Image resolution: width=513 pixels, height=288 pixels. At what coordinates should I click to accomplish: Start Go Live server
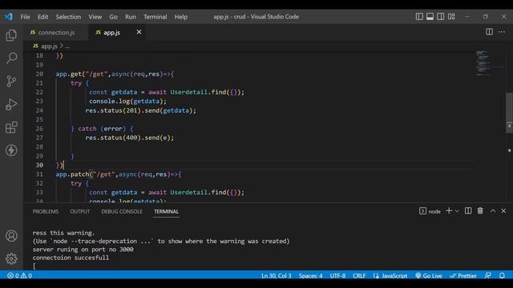(429, 275)
